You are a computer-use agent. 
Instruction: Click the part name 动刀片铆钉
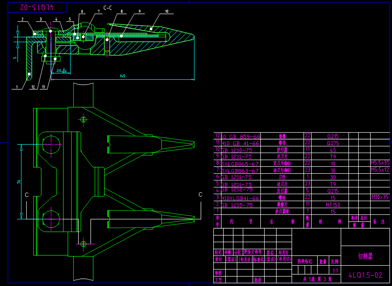(x=282, y=170)
